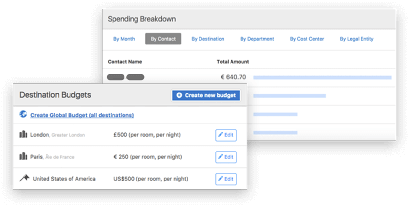Viewport: 409px width, 206px height.
Task: Click the pencil icon in London's Edit button
Action: coord(221,135)
